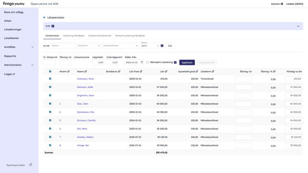Click the % i löneavtal input field

tap(49, 63)
